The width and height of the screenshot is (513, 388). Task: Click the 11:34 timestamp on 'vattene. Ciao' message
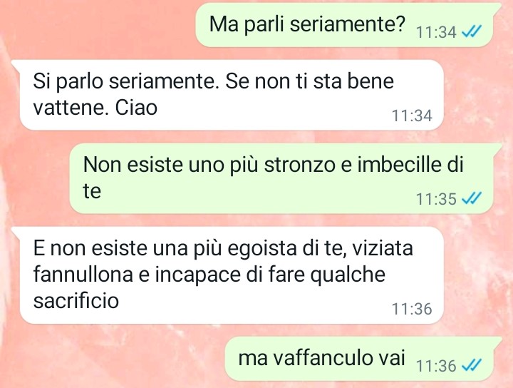click(x=412, y=116)
